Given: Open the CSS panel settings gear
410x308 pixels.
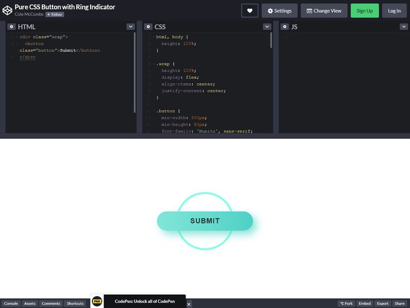Looking at the screenshot, I should 149,27.
